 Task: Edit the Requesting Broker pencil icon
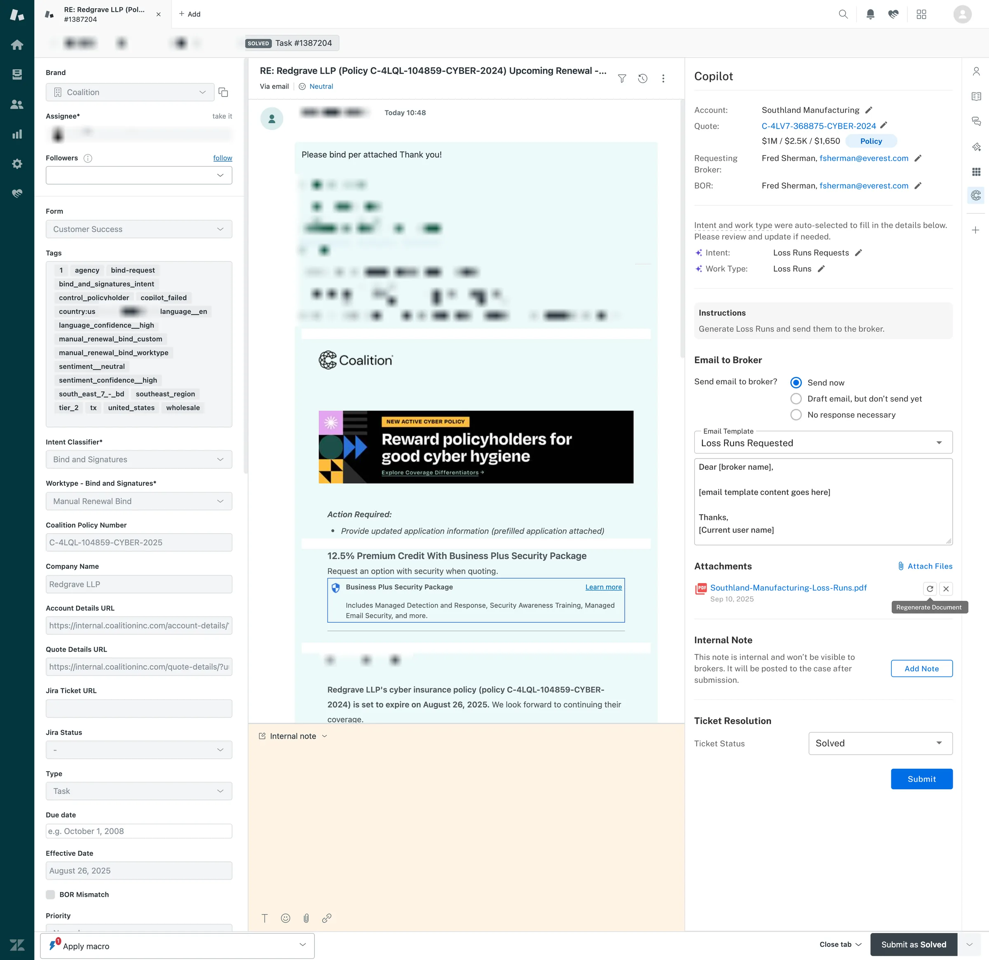coord(918,158)
